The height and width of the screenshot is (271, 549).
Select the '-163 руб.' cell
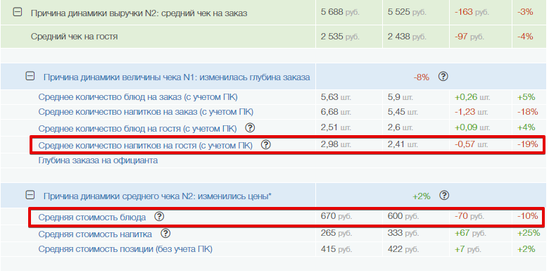click(472, 12)
